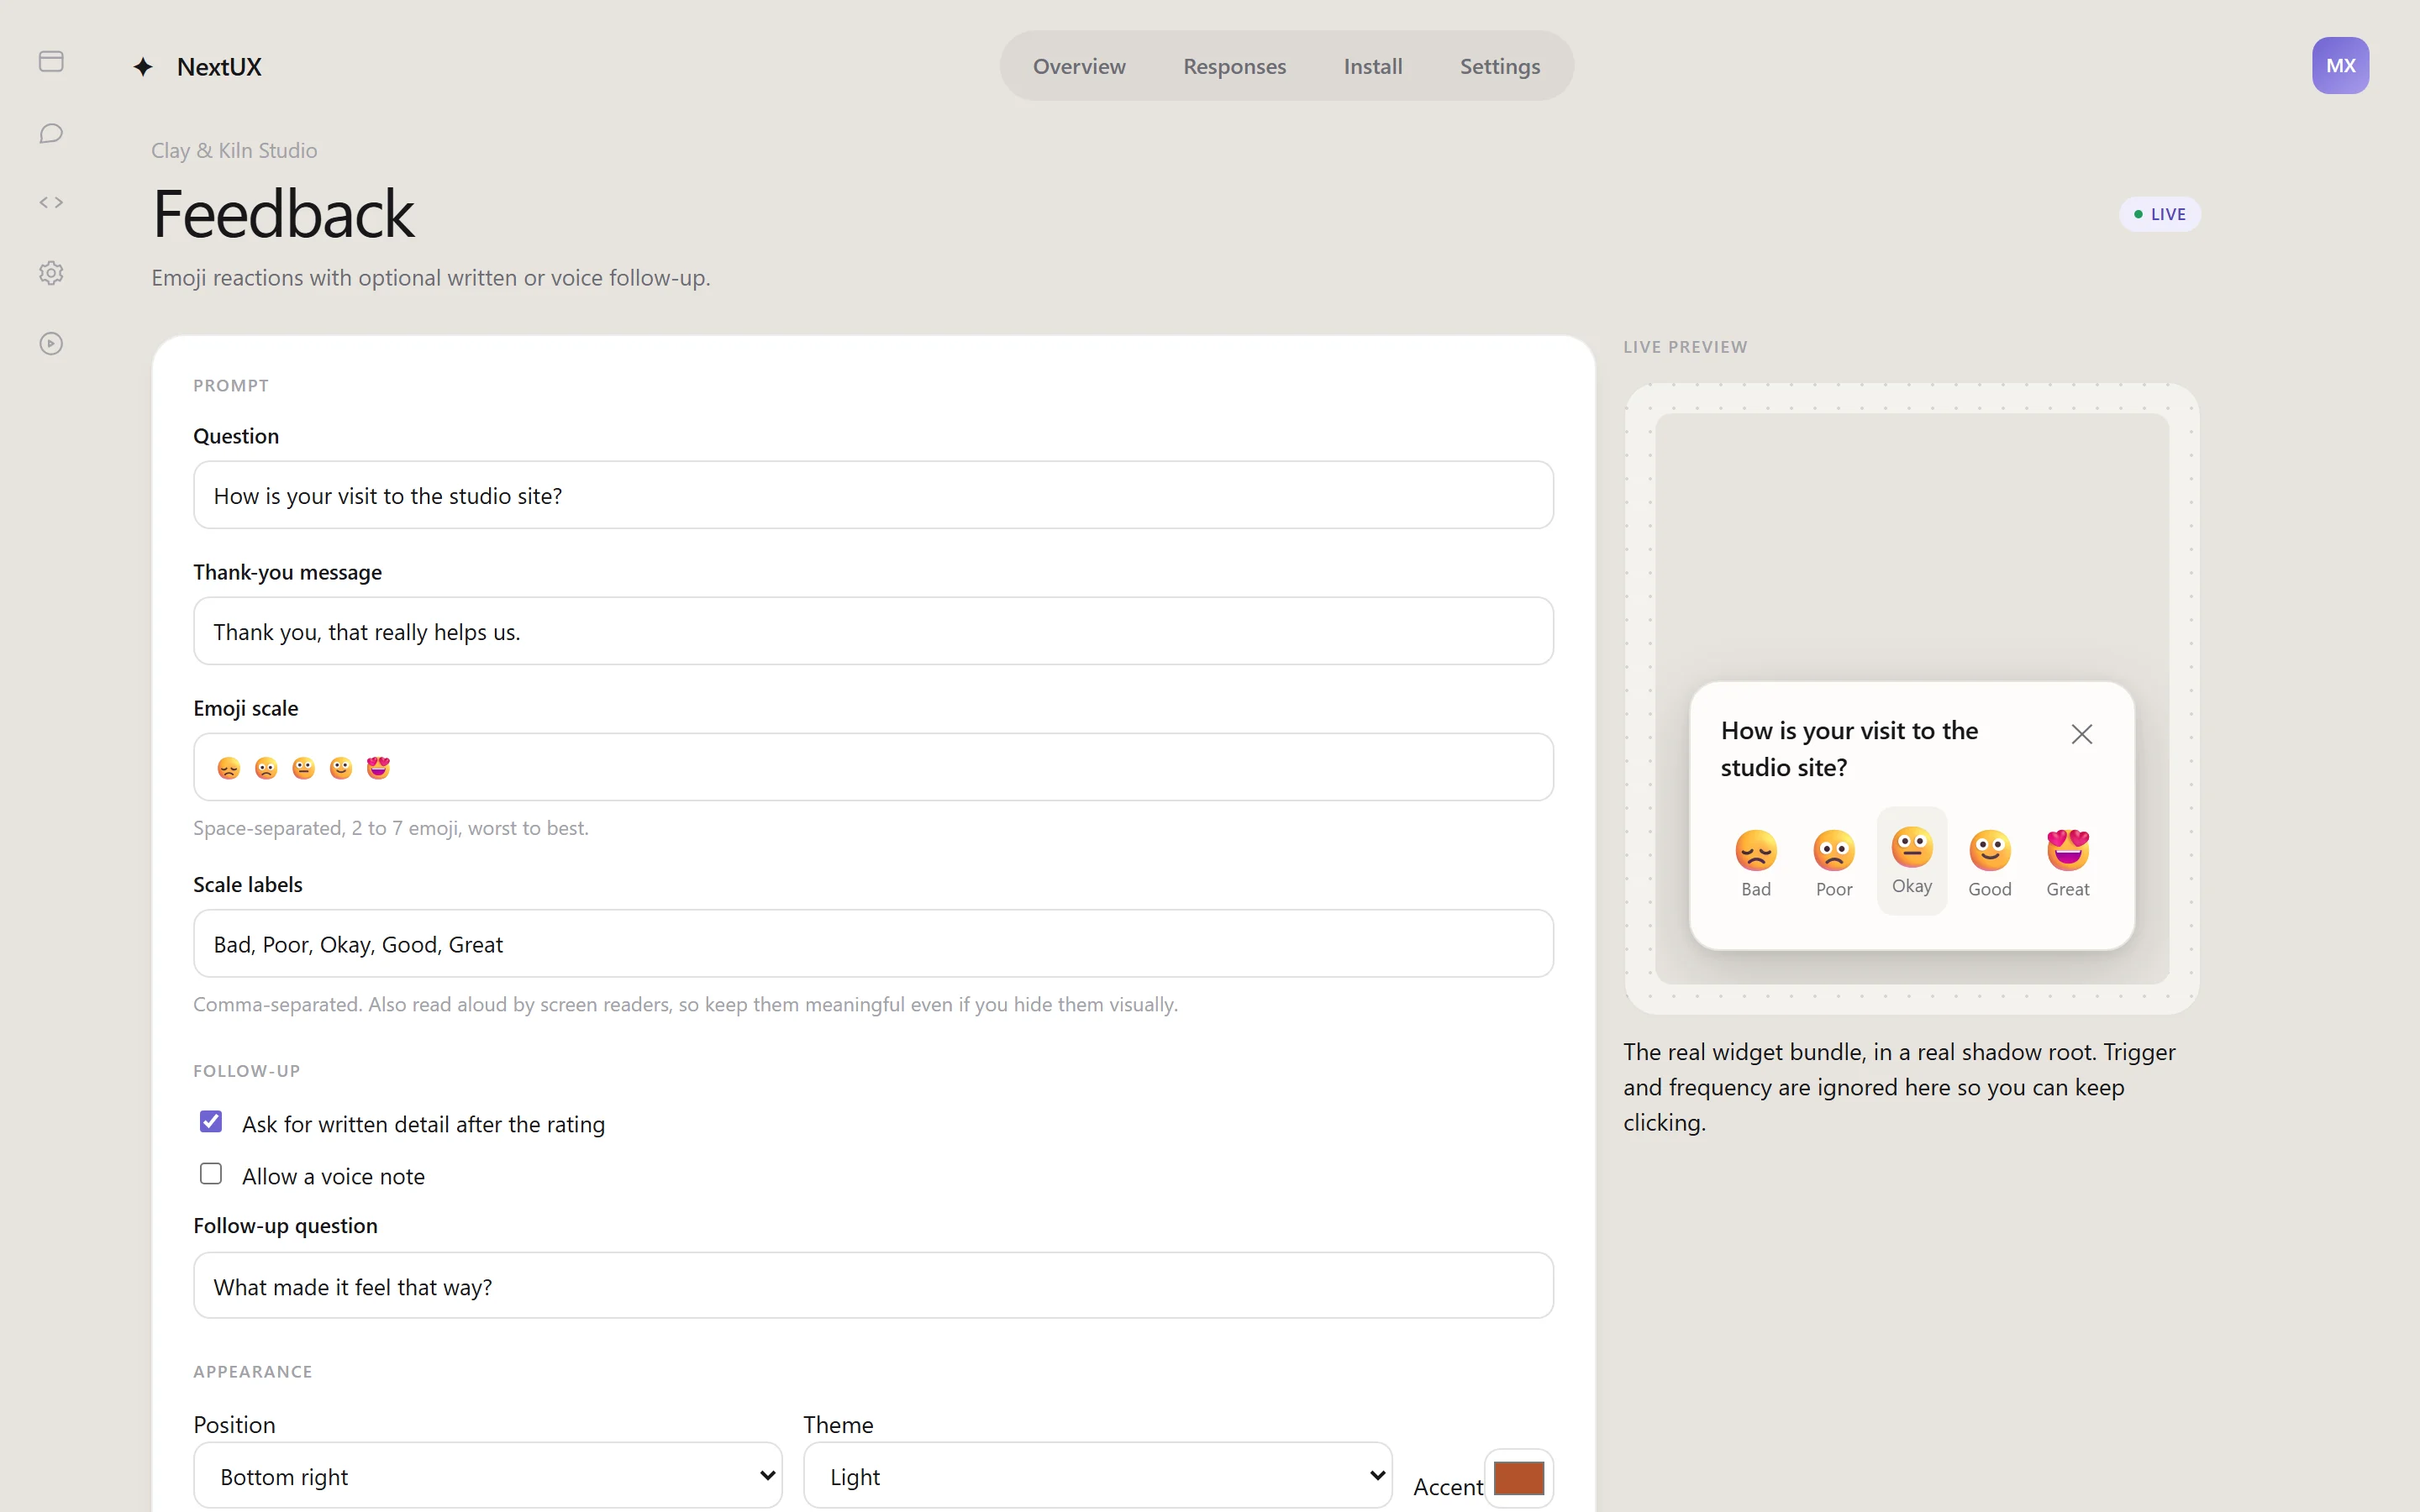Uncheck Ask for written detail after rating
The image size is (2420, 1512).
coord(211,1122)
